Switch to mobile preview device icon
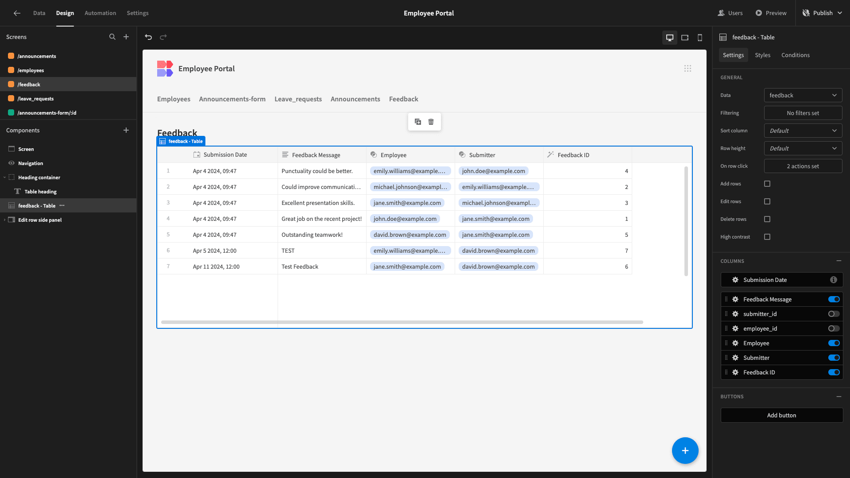Image resolution: width=850 pixels, height=478 pixels. (x=700, y=38)
